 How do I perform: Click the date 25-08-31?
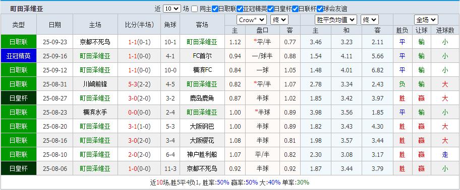tap(55, 84)
